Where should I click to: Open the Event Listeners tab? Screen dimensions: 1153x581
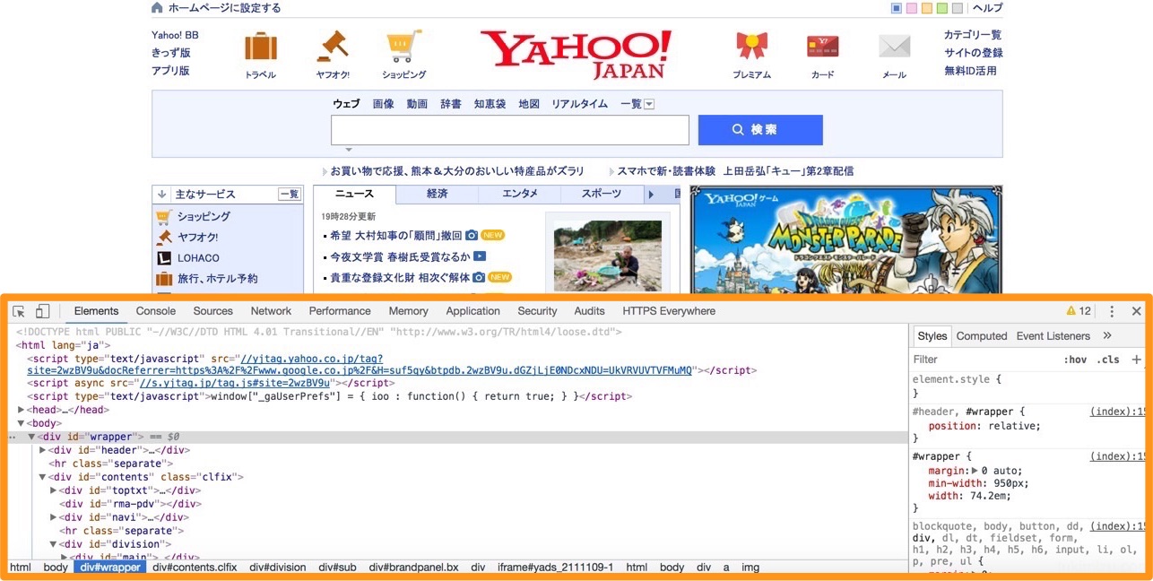click(x=1053, y=336)
